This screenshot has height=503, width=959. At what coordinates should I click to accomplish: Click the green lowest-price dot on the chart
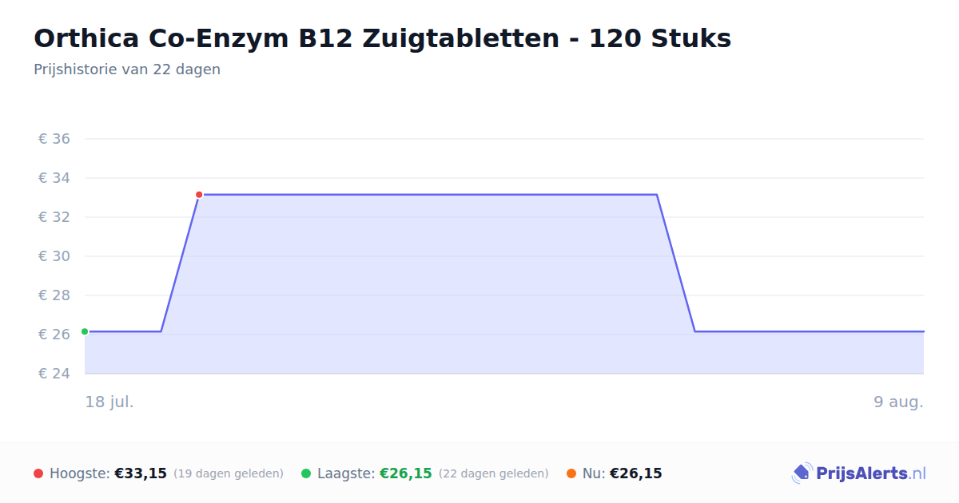point(85,331)
